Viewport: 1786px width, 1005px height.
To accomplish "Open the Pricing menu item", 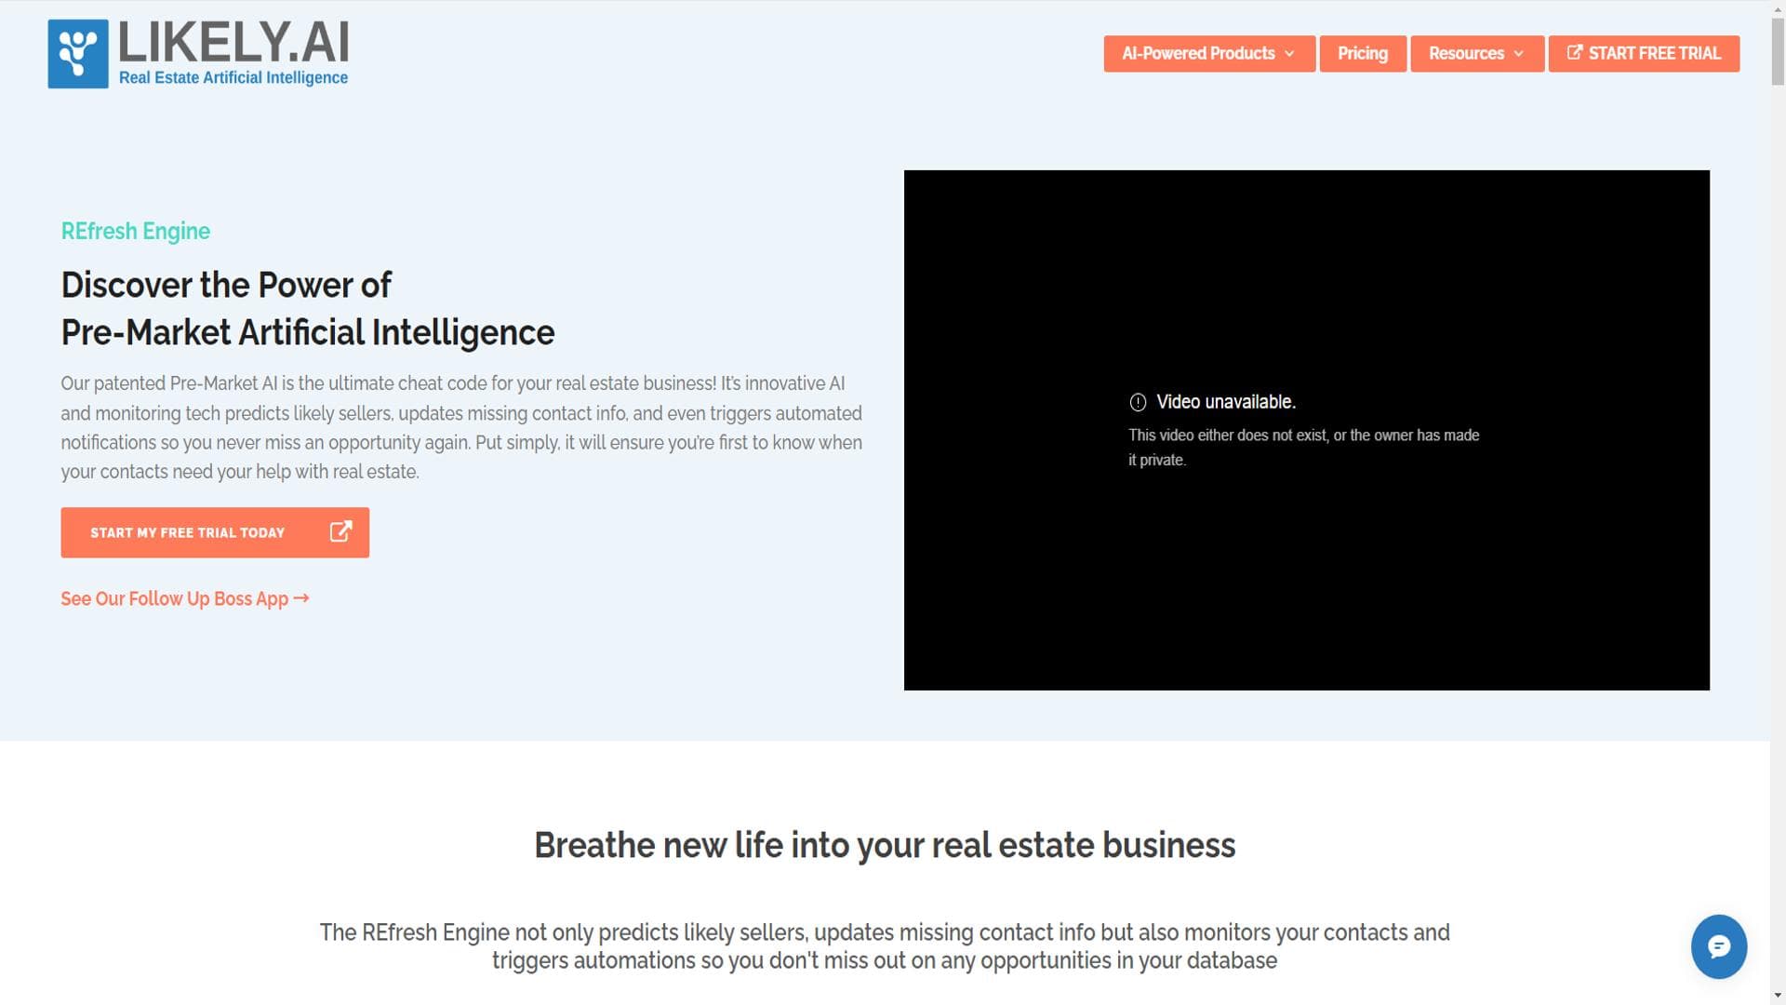I will pos(1362,53).
